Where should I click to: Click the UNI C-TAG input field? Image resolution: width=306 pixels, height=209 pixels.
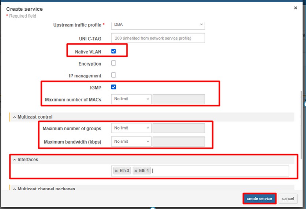coord(158,38)
